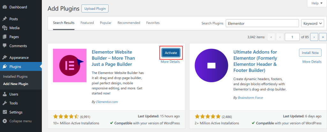
Task: Install Ultimate Addons for Elementor now
Action: pos(310,53)
